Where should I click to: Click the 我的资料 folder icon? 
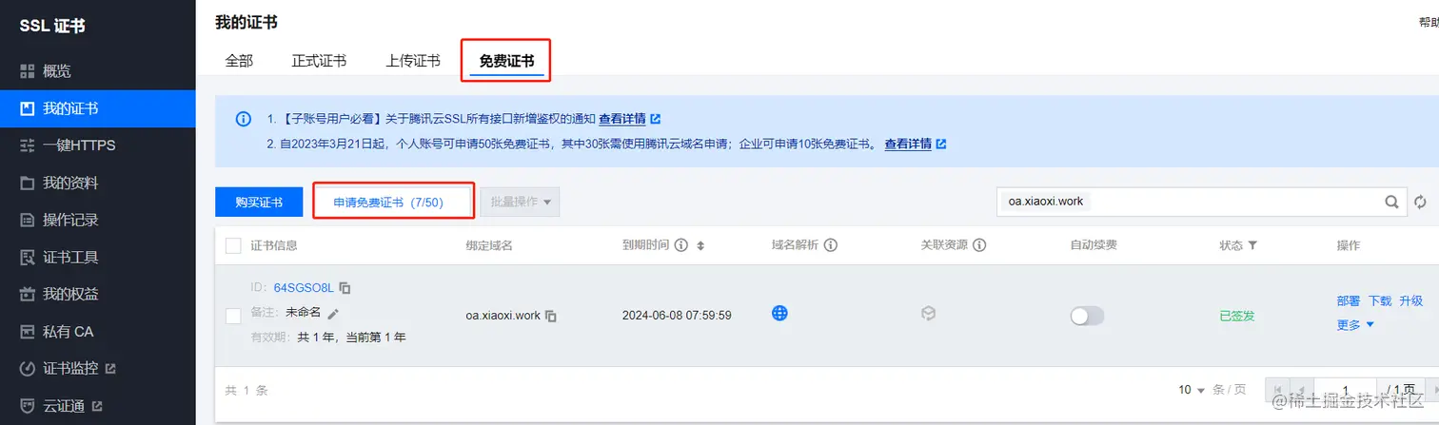pos(27,183)
